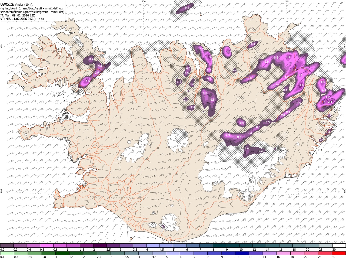Viewport: 346px width, 259px height.
Task: Click the 'UWC/IG' title text
Action: [x=6, y=5]
